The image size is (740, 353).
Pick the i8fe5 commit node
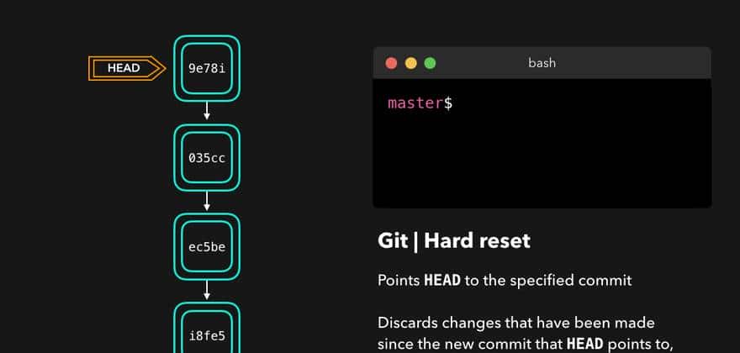tap(207, 335)
